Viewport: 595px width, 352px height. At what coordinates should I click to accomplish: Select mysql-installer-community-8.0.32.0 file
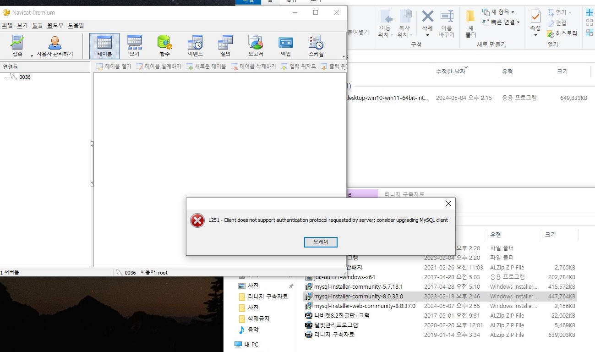coord(440,296)
